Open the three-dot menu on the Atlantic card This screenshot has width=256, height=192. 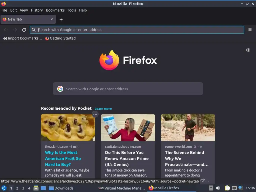point(95,114)
